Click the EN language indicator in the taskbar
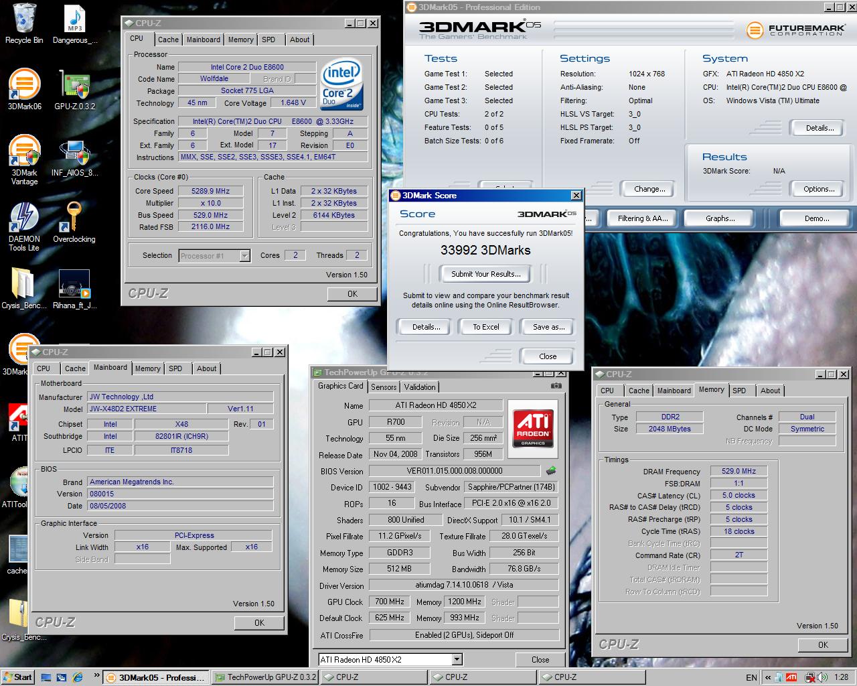The image size is (857, 686). [x=751, y=677]
